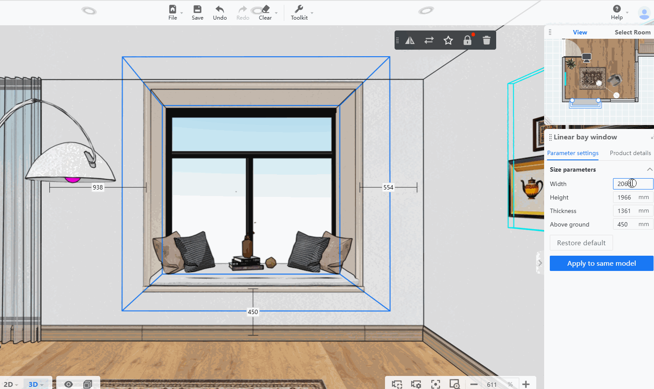Collapse the Size parameters section

649,169
